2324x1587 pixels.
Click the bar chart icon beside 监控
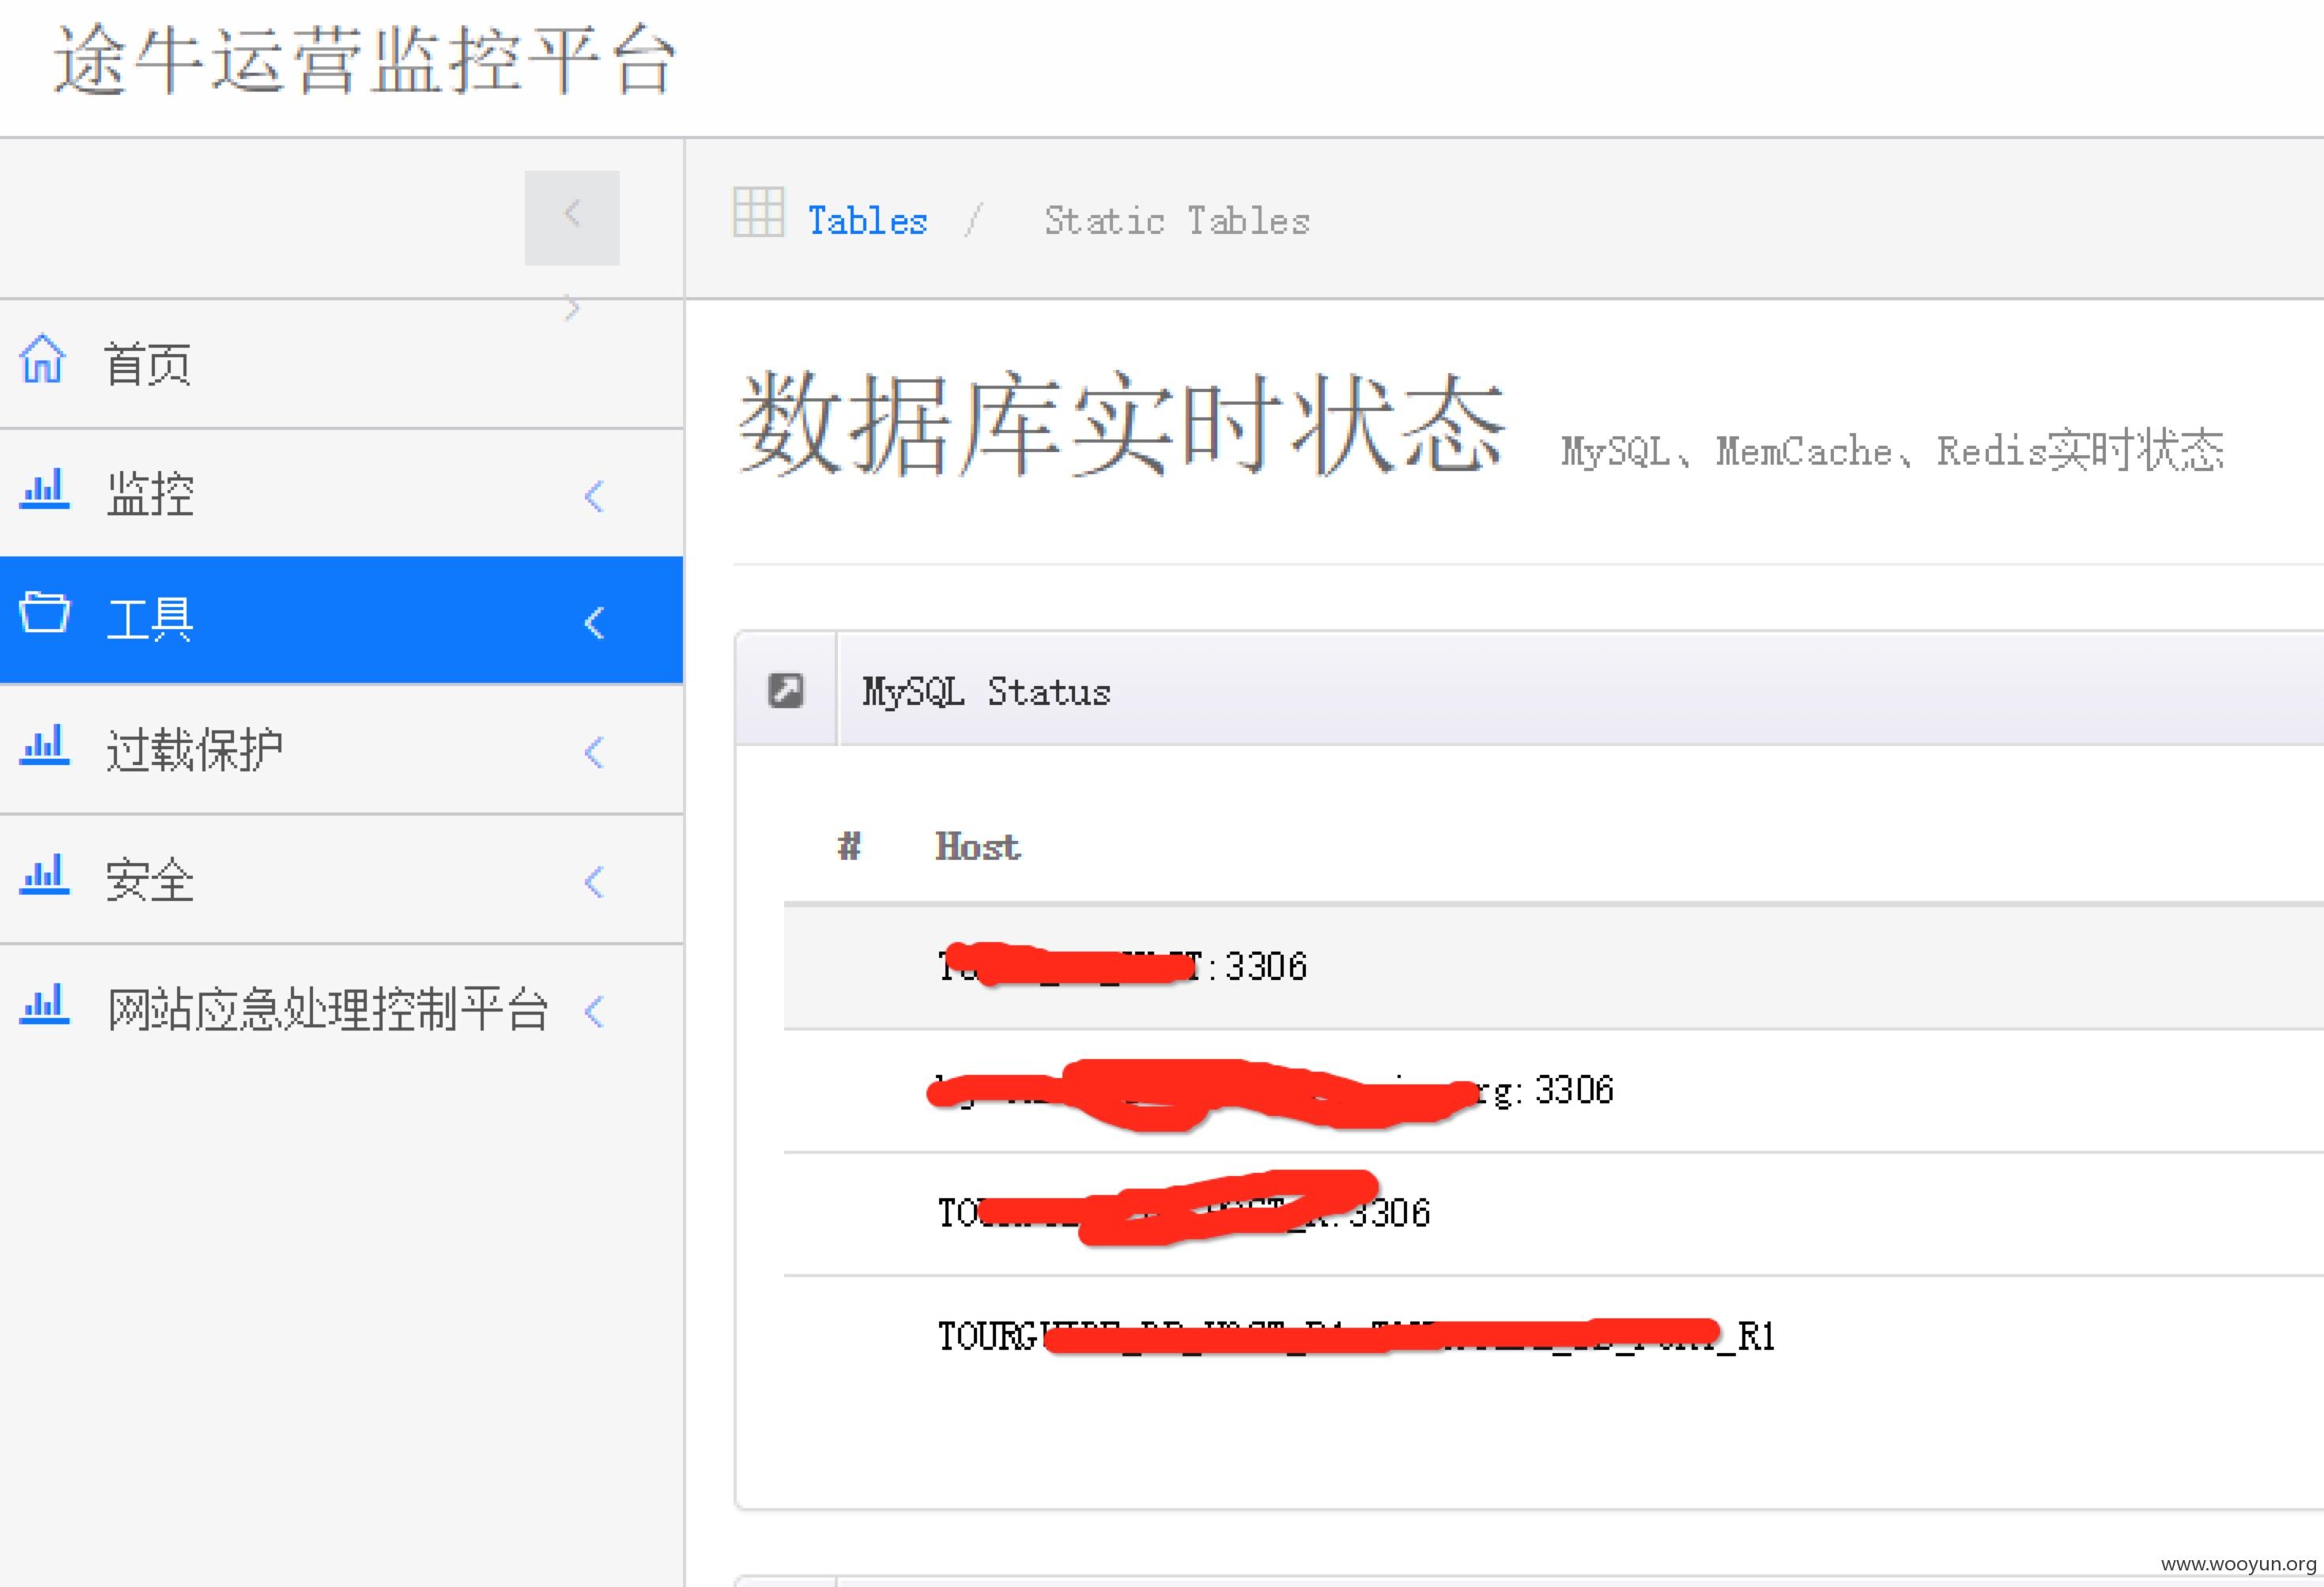(44, 489)
